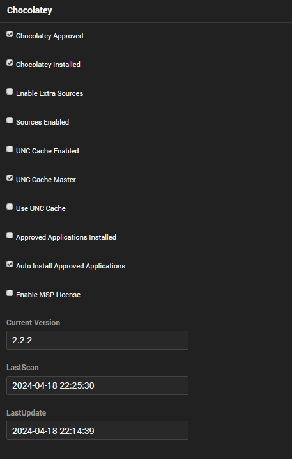Uncheck UNC Cache Master checkbox

tap(10, 178)
